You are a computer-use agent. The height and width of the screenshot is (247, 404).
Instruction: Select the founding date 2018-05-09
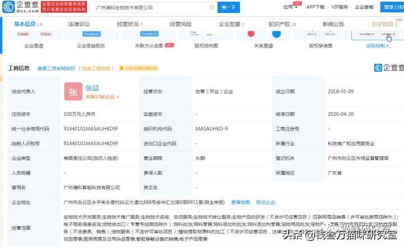[341, 91]
